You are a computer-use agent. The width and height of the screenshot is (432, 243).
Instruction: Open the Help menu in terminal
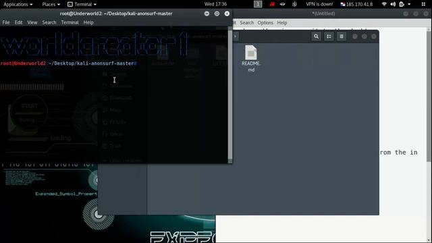click(x=88, y=22)
